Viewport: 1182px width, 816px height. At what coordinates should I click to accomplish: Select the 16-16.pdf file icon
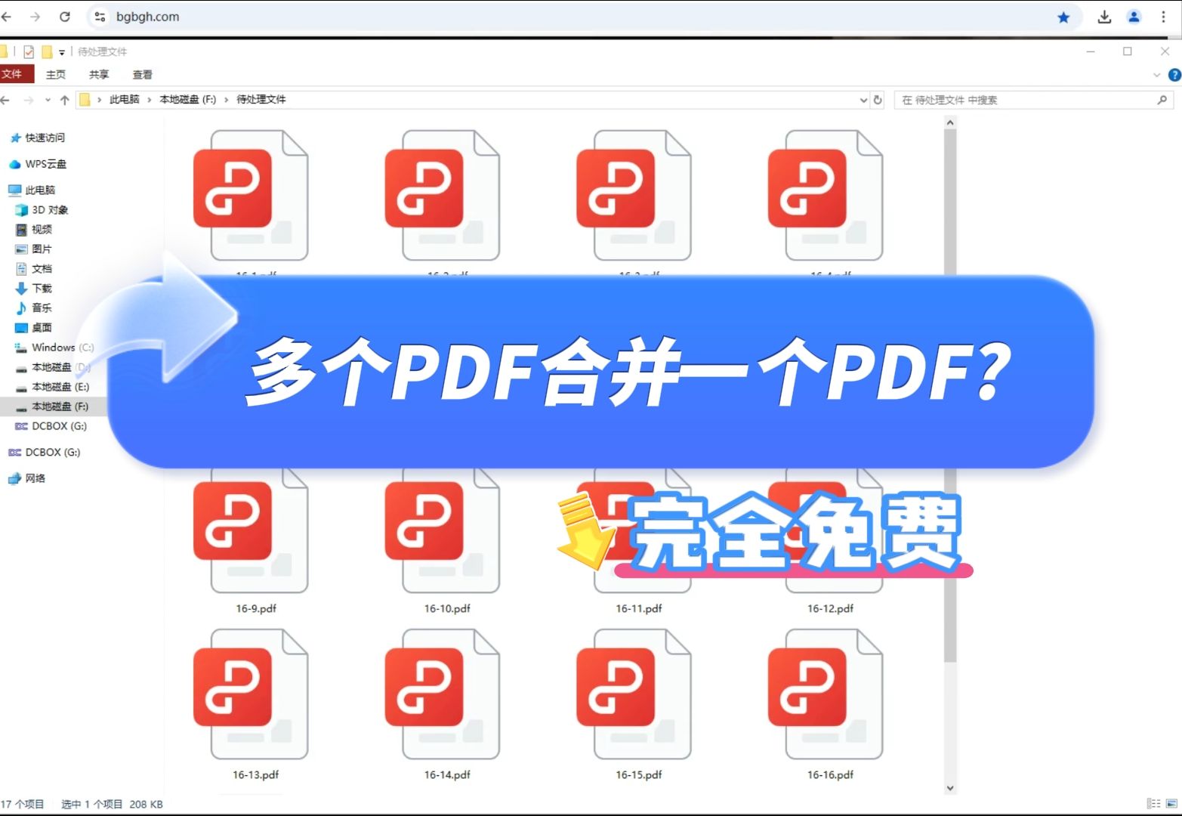[826, 694]
